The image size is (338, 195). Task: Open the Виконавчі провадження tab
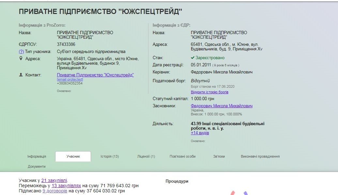click(260, 156)
